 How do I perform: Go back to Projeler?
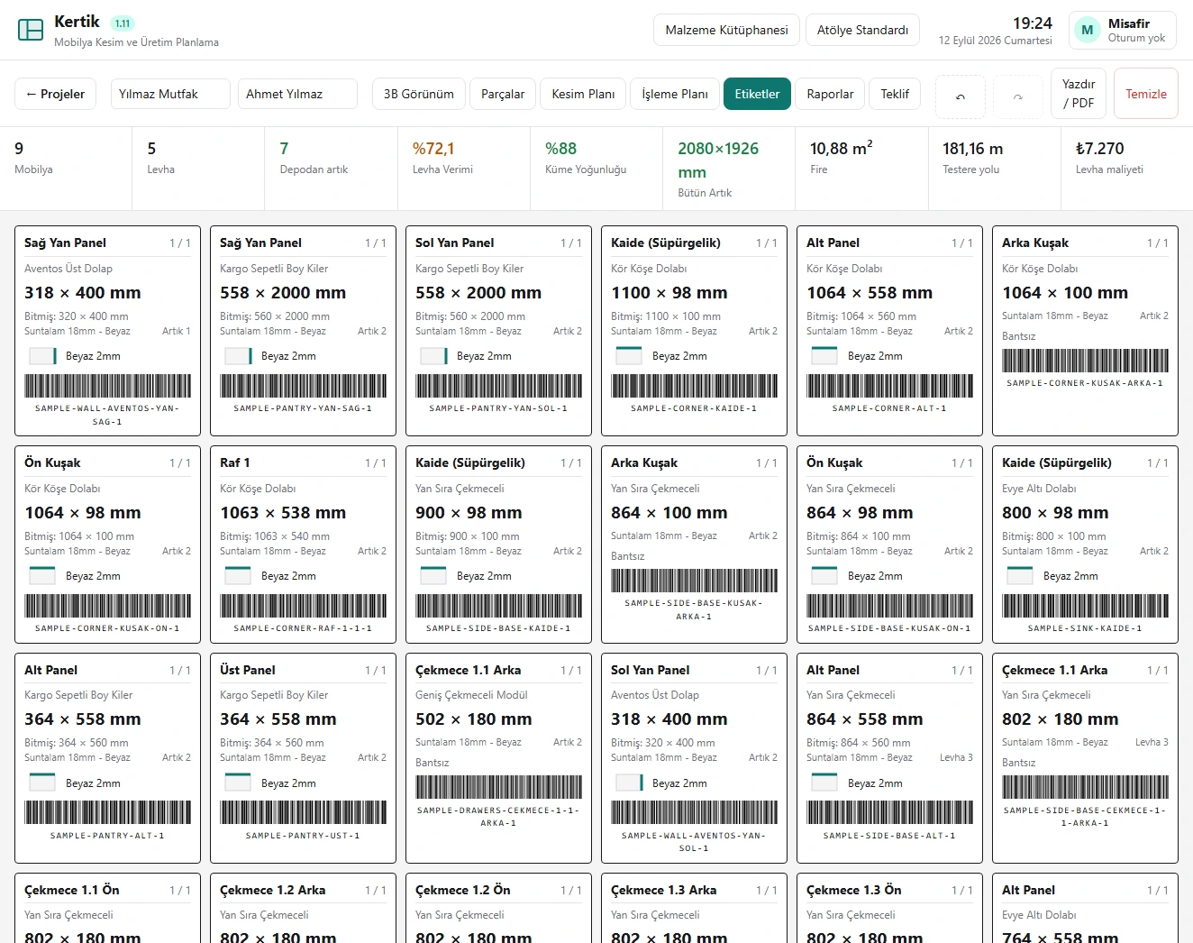[x=55, y=94]
